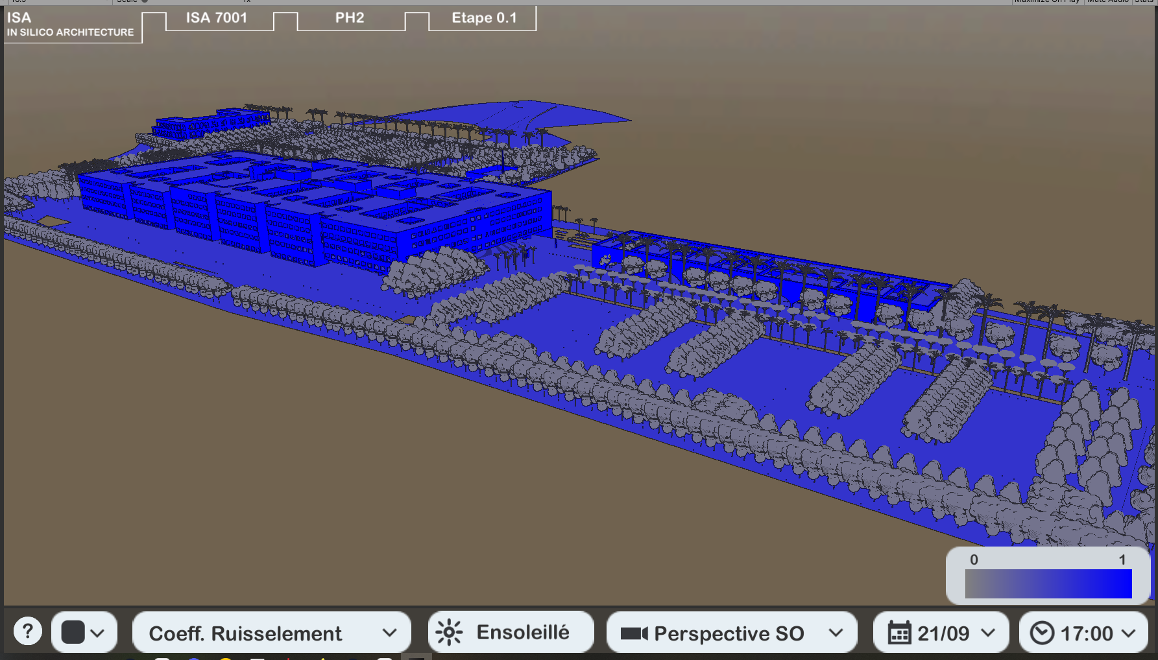Toggle Mute Audio in the top bar

tap(1108, 1)
